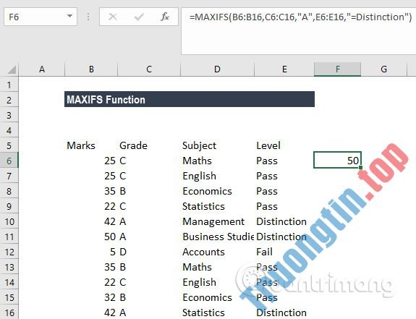
Task: Select marks cell 42 in row 10
Action: tap(91, 221)
